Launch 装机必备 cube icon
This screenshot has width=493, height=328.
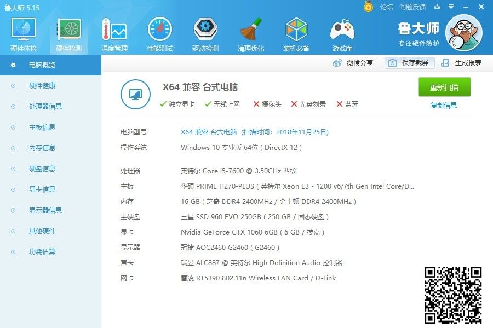(296, 31)
